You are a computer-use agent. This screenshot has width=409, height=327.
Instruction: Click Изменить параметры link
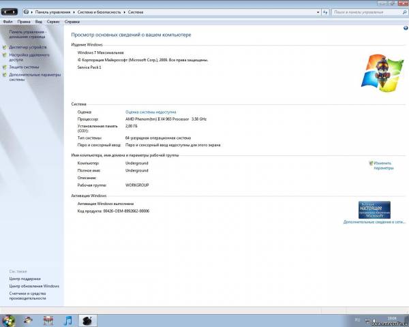(x=383, y=166)
